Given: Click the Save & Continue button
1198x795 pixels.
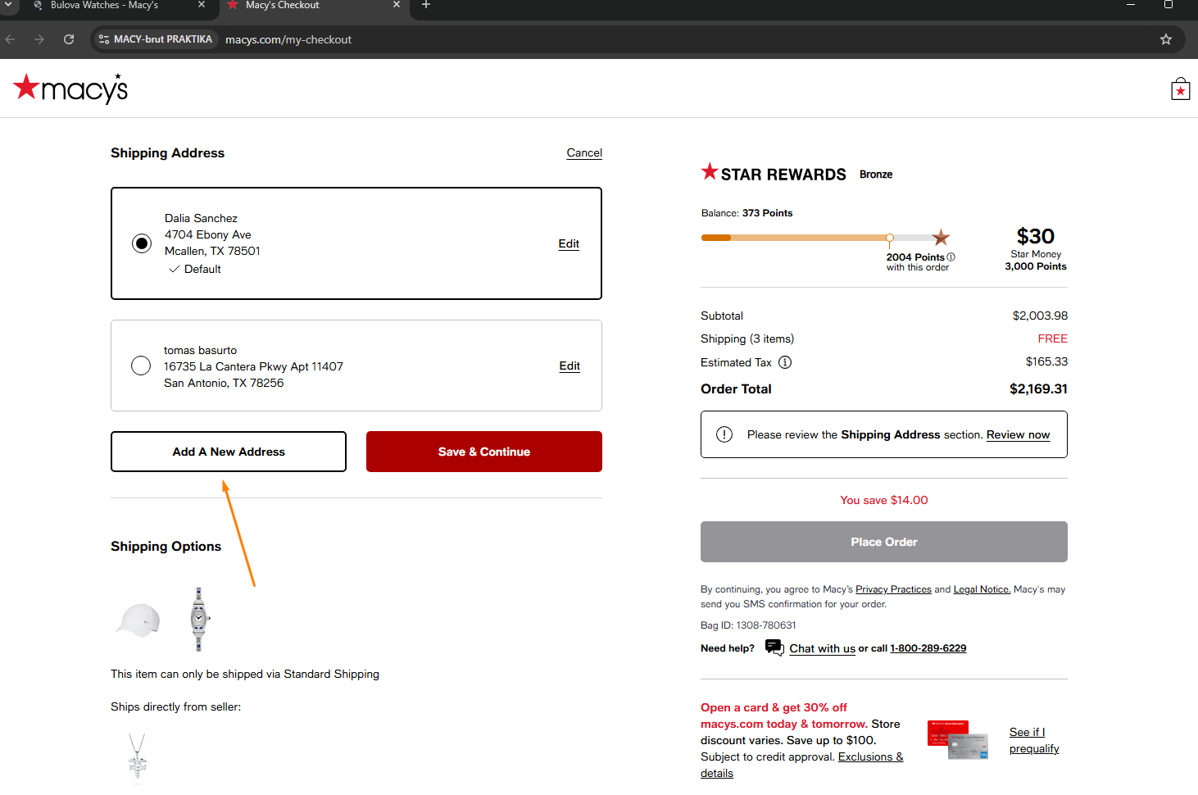Looking at the screenshot, I should (483, 452).
